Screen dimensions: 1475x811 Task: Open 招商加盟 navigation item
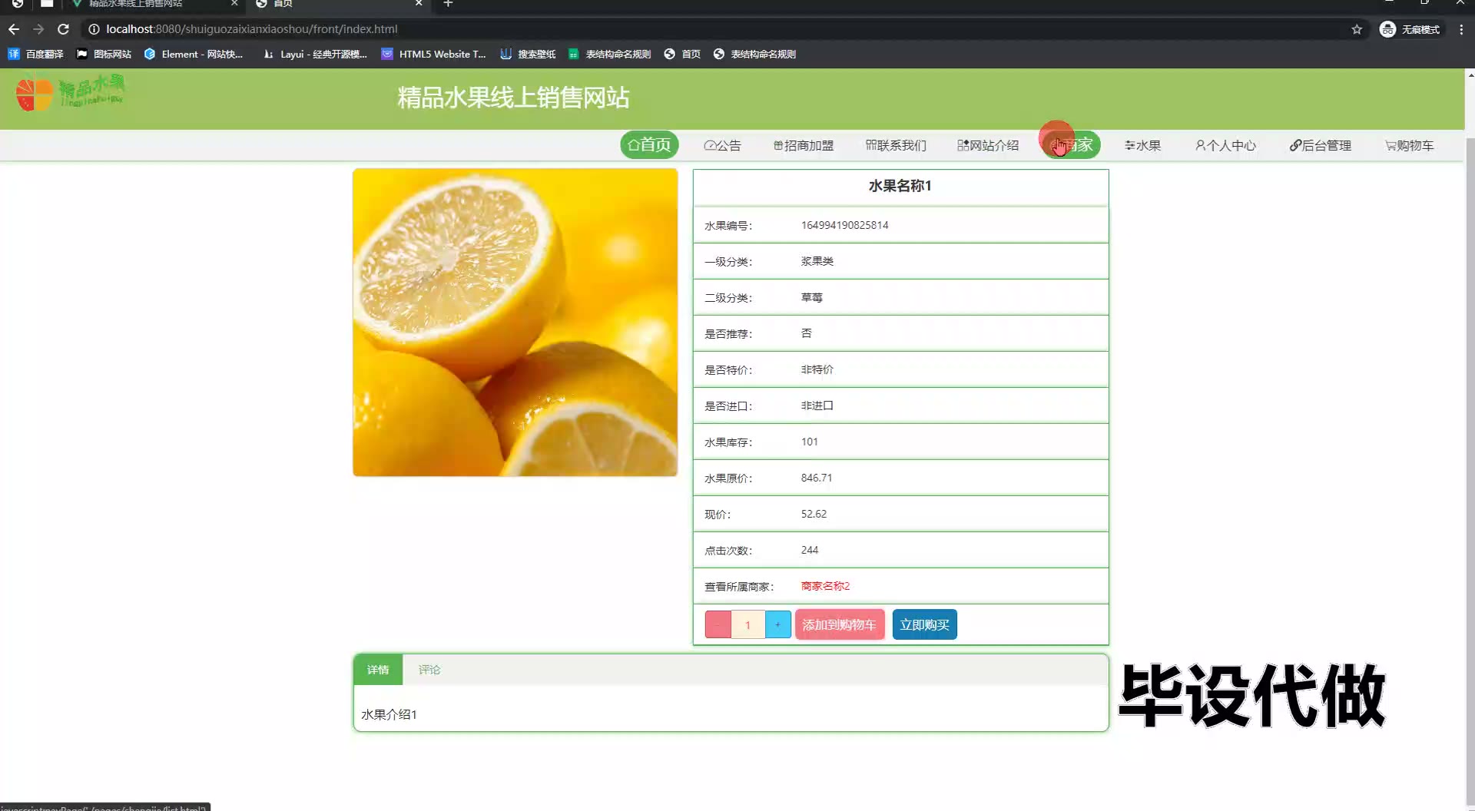click(x=804, y=145)
